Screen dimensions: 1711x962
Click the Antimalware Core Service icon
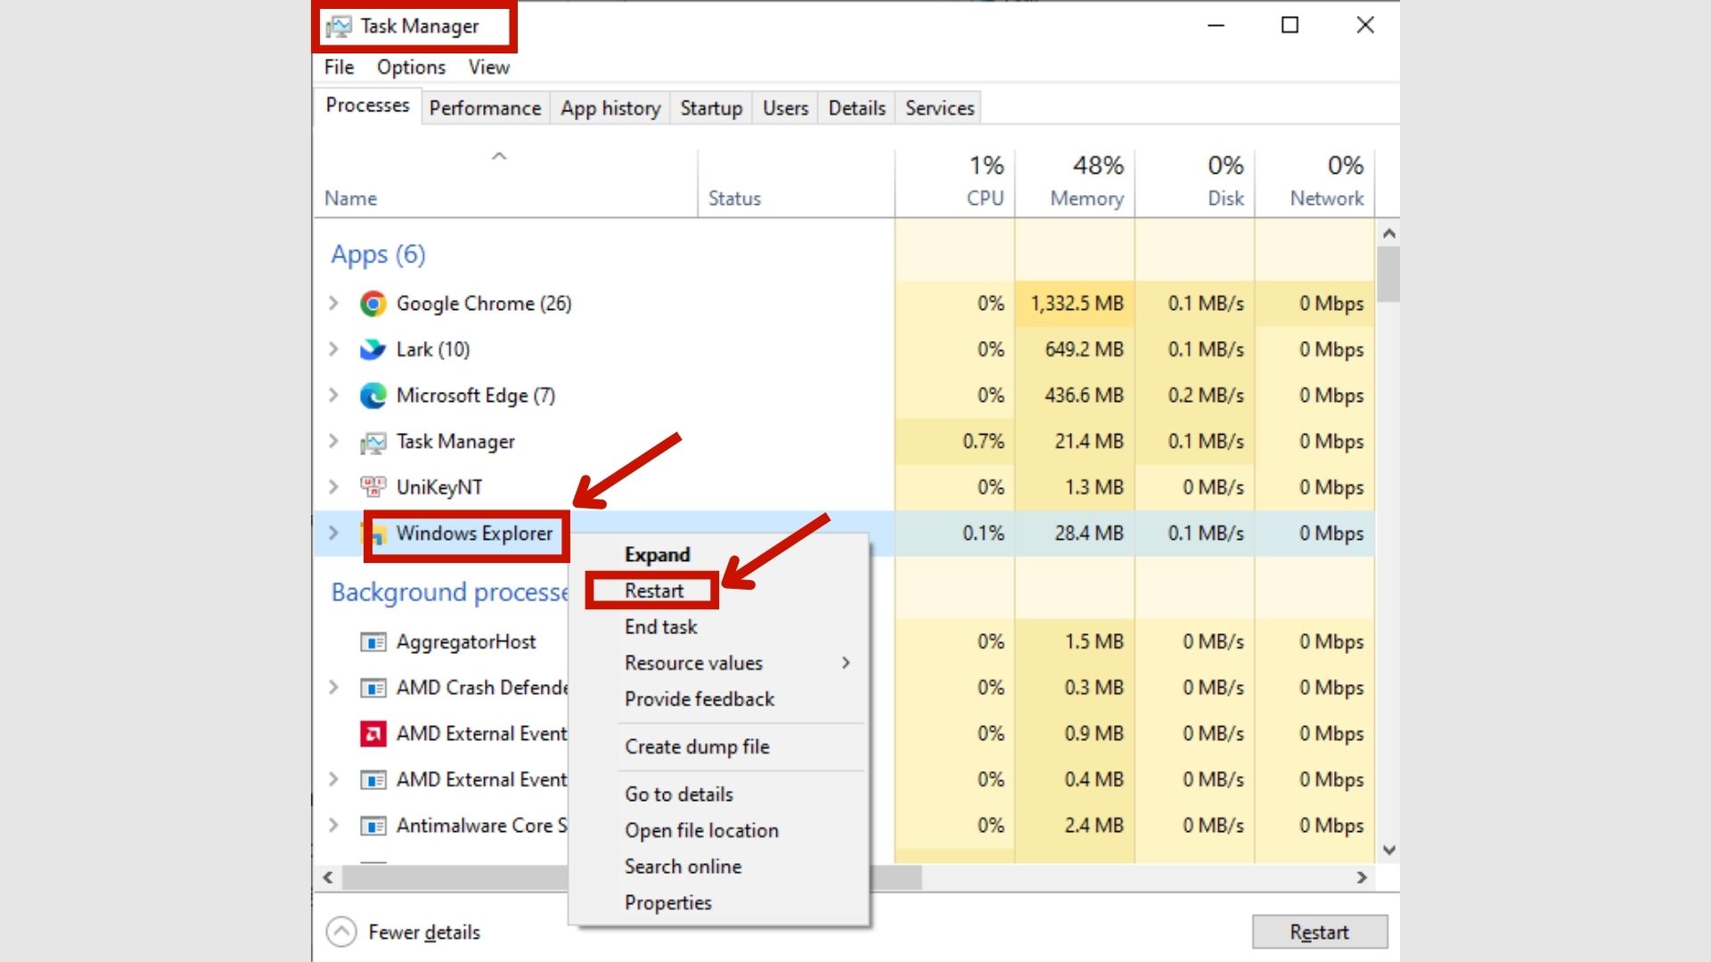pyautogui.click(x=372, y=826)
